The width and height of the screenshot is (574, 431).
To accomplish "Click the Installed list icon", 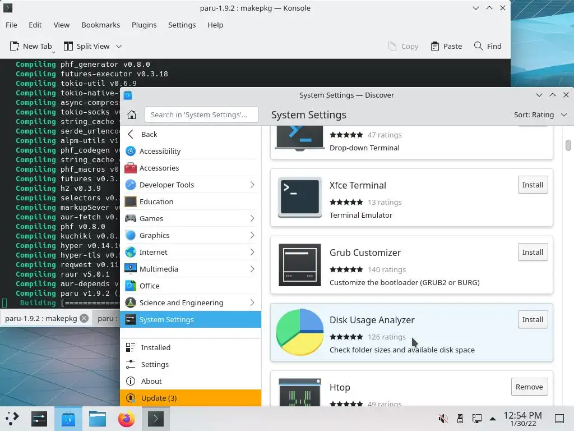I will click(x=130, y=347).
